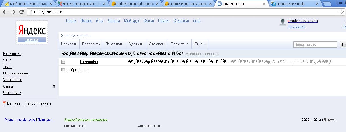Expand the Ещё… toolbar menu

[200, 44]
